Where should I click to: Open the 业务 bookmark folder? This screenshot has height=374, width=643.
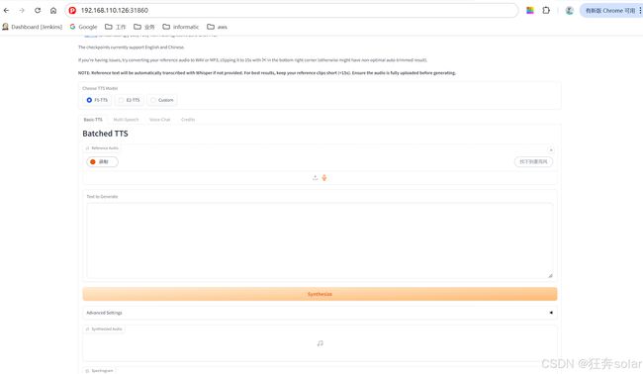click(x=144, y=27)
